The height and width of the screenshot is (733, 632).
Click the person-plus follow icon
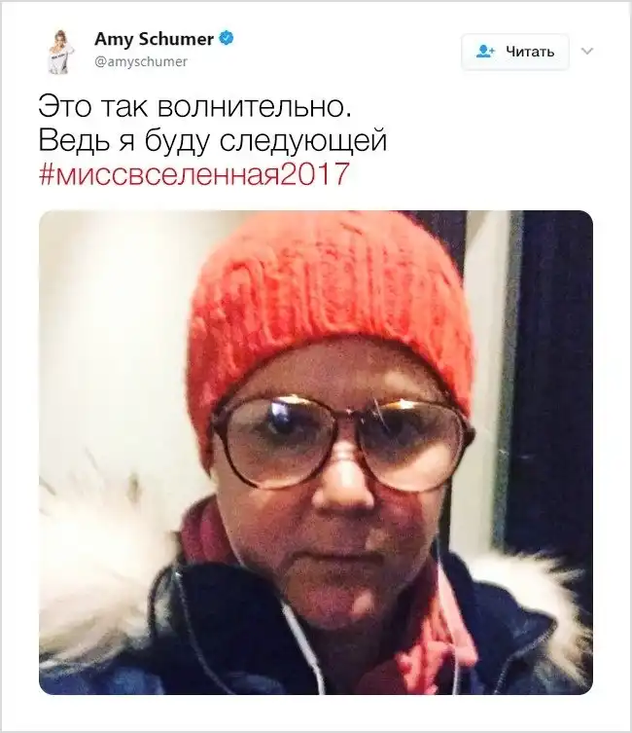(485, 51)
